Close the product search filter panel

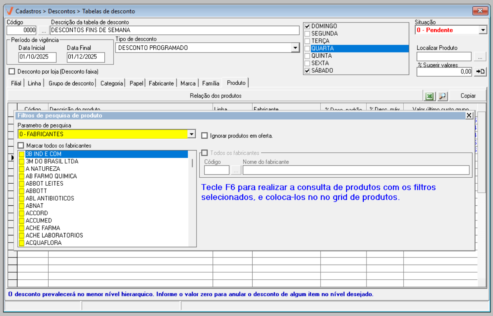coord(469,115)
